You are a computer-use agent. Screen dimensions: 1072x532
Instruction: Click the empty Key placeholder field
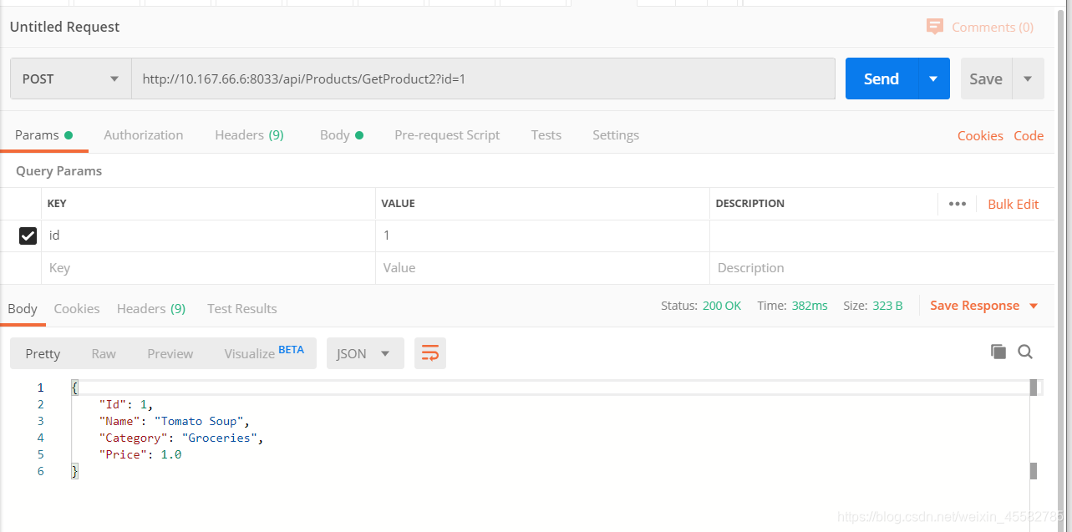[x=208, y=268]
